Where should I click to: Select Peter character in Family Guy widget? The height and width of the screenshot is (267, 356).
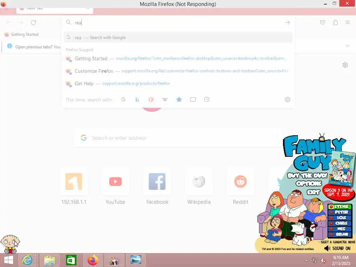point(340,212)
